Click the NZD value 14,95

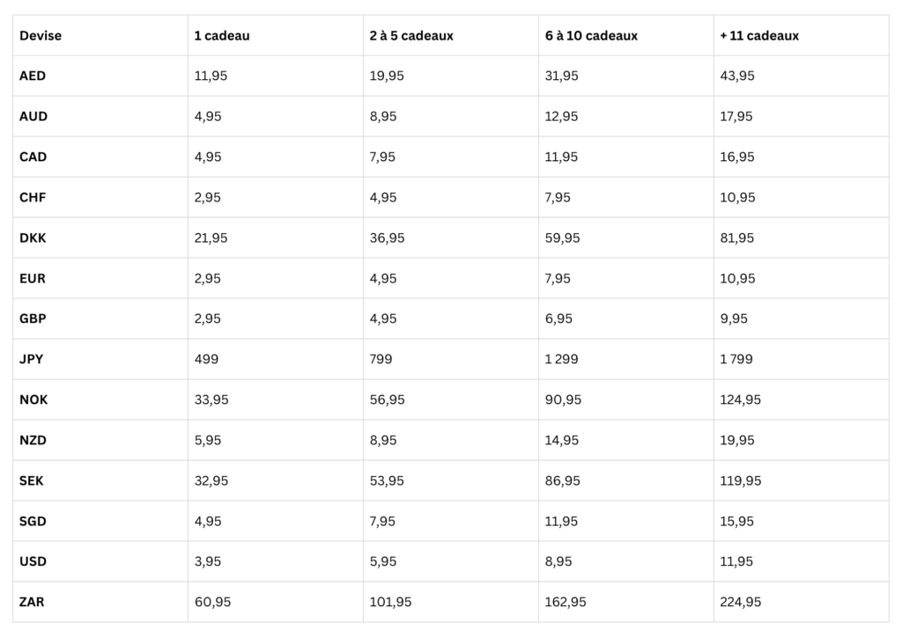click(x=562, y=441)
